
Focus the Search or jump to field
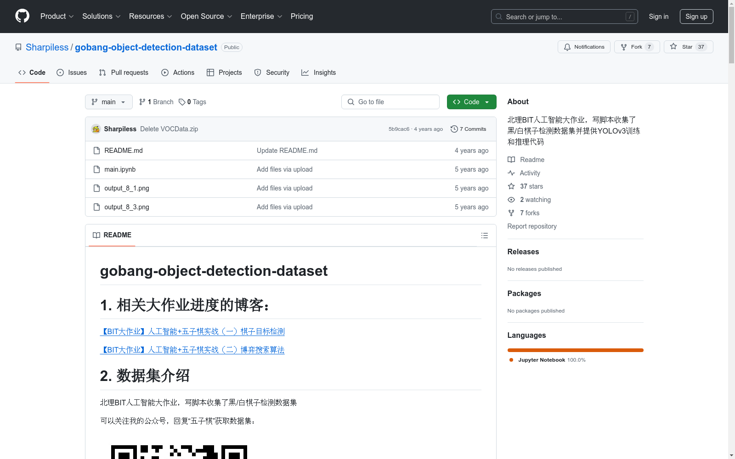click(565, 17)
